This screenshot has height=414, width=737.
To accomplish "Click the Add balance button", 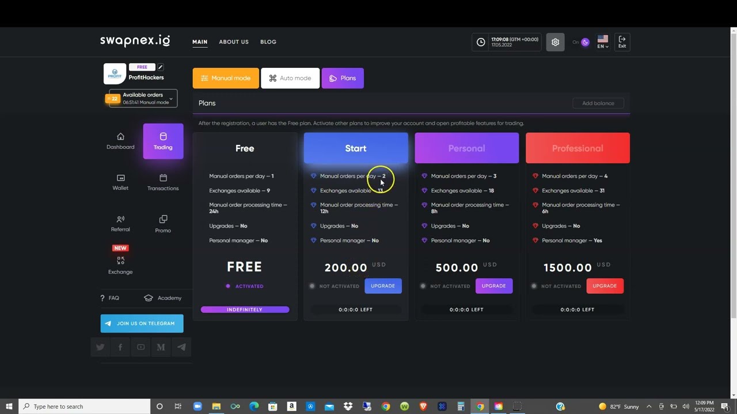I will [x=598, y=103].
